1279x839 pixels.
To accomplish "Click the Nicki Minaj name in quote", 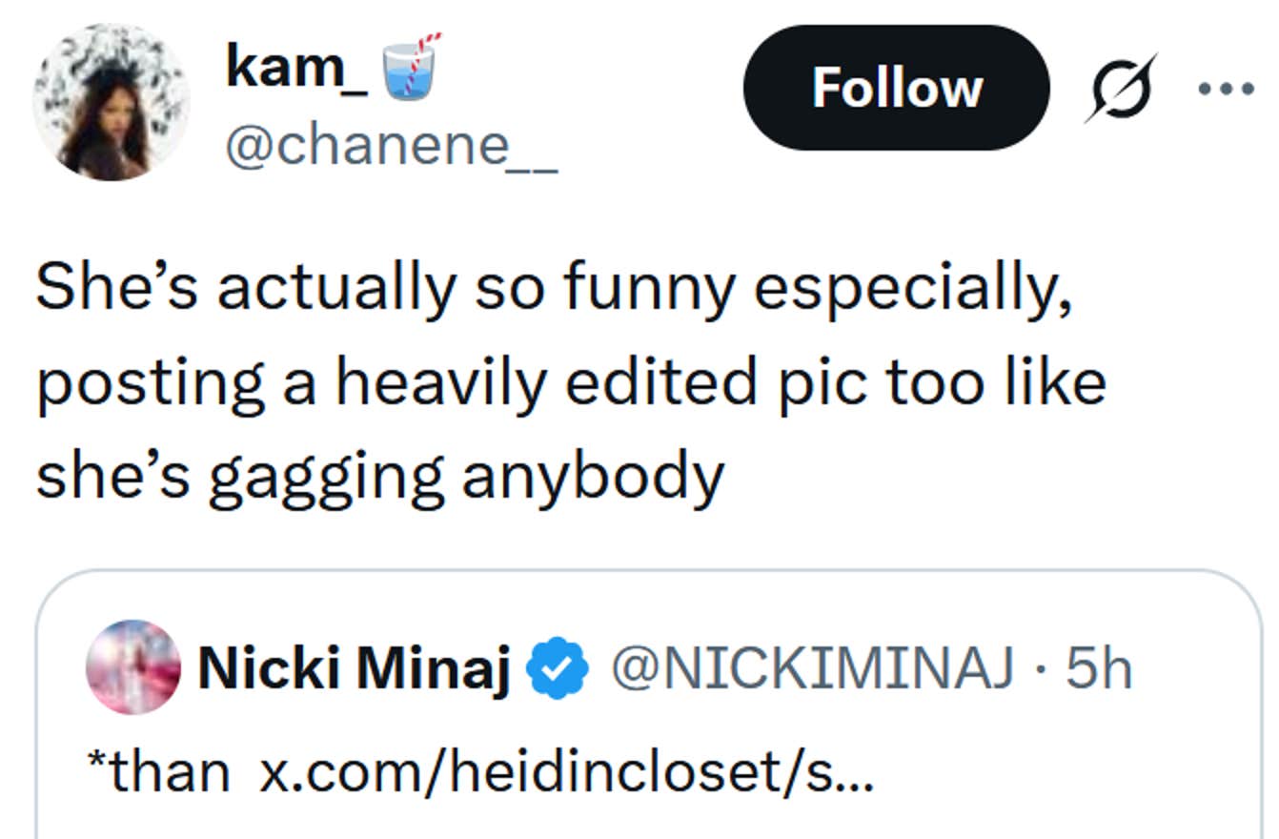I will 353,669.
